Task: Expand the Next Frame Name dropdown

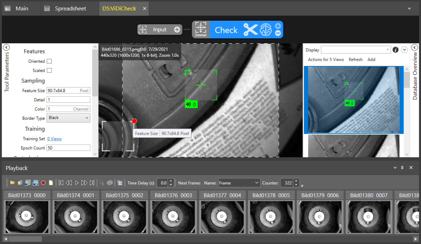Action: tap(239, 183)
